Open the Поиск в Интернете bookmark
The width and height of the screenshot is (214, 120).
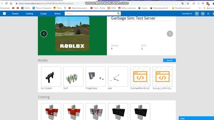coord(42,8)
